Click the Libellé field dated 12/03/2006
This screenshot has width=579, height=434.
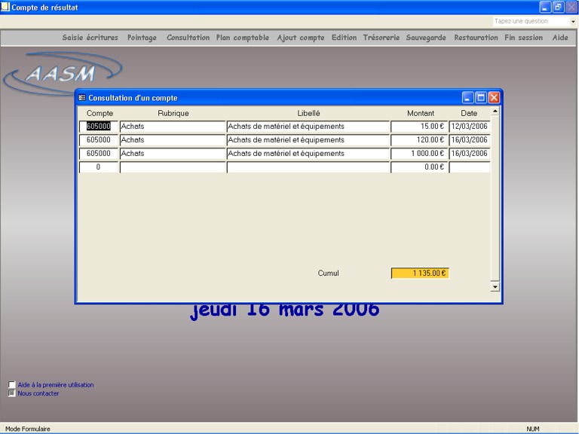308,127
